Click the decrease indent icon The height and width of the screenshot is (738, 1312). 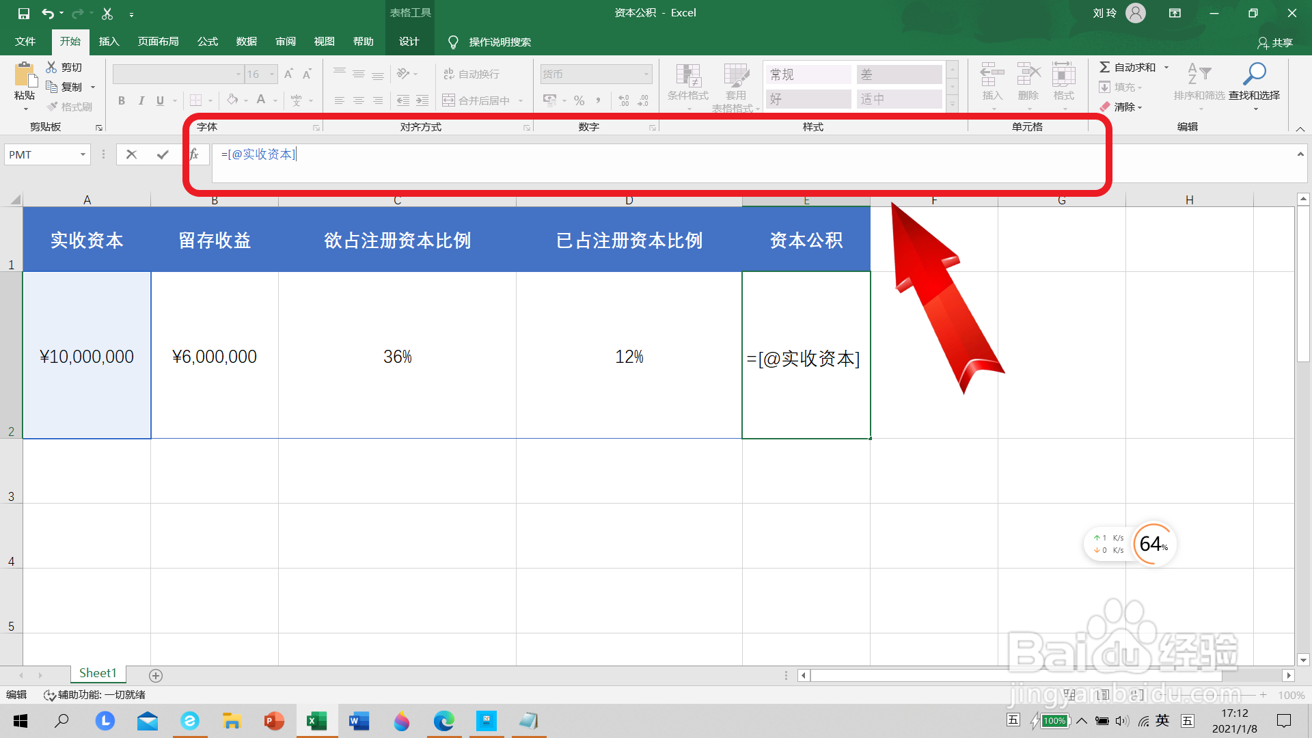403,100
